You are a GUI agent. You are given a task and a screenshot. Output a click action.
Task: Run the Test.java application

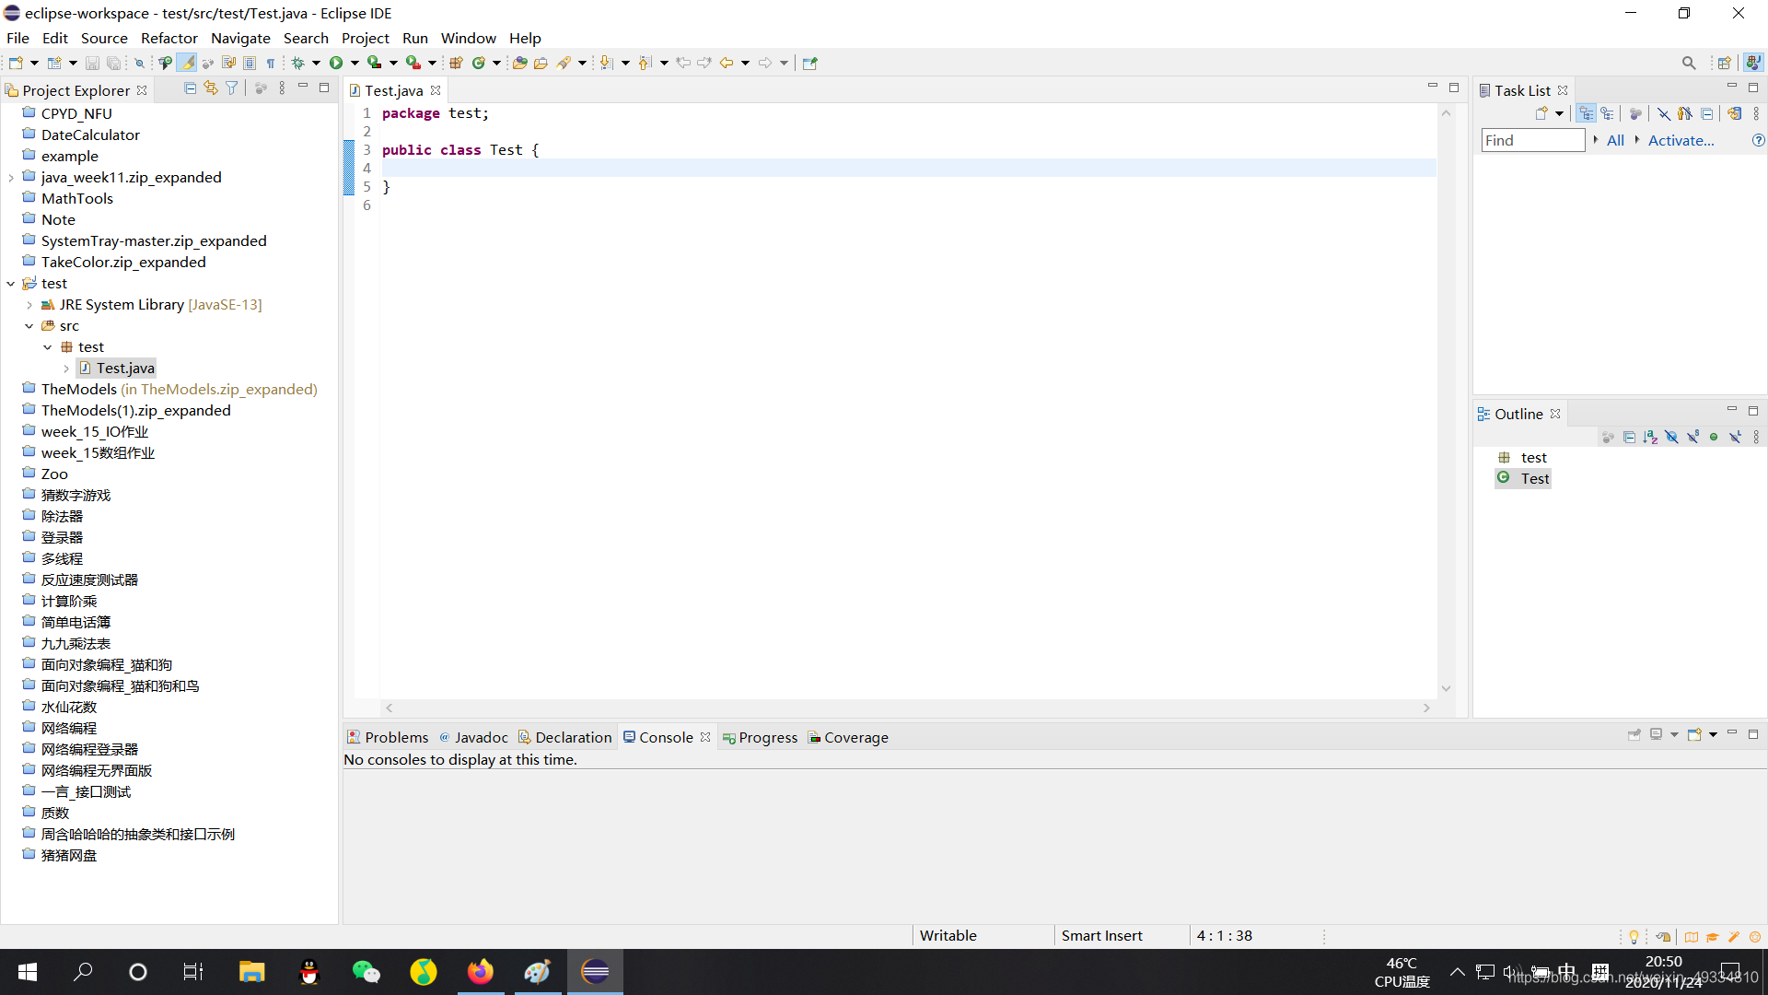point(336,62)
